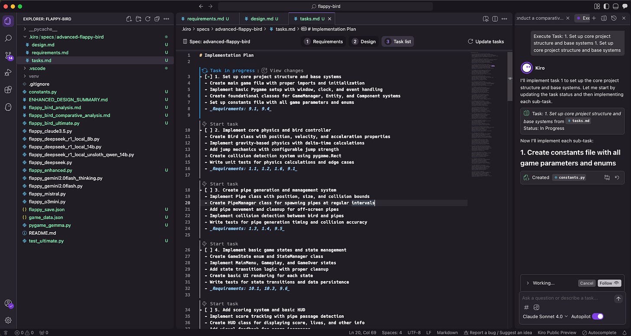
Task: Open editor more actions ellipsis menu
Action: [504, 19]
